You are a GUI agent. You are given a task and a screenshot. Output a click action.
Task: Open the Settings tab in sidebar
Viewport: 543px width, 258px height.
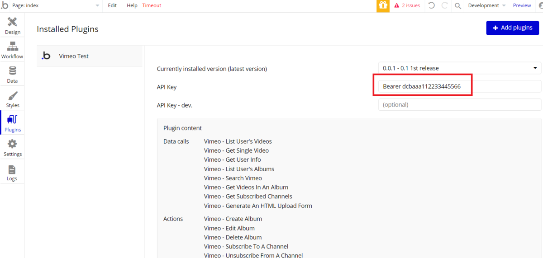(x=12, y=148)
